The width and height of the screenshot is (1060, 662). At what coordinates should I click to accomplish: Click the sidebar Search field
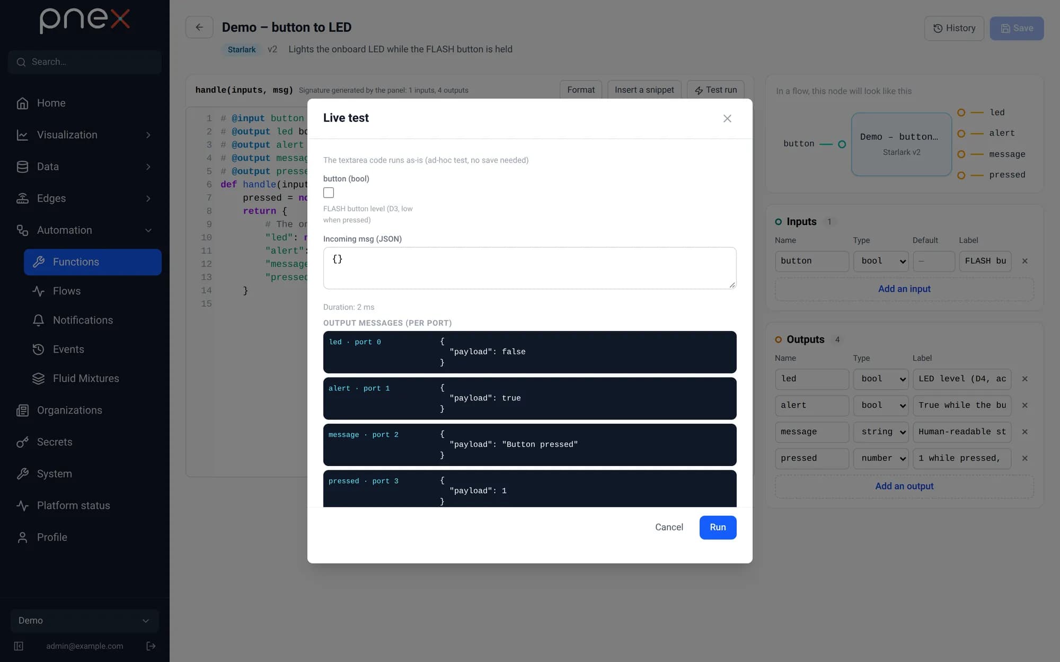pos(85,62)
